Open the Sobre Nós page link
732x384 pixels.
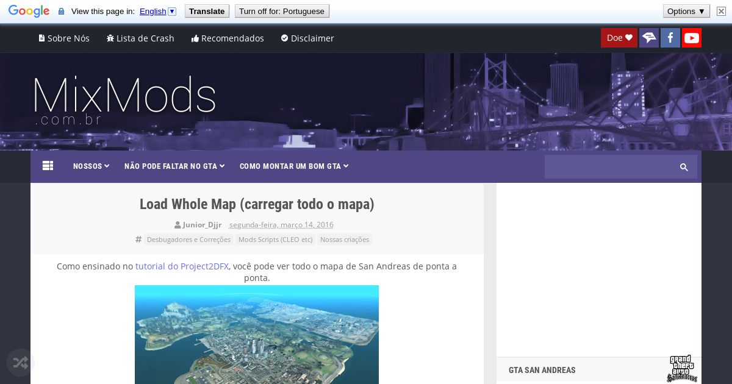pyautogui.click(x=64, y=38)
